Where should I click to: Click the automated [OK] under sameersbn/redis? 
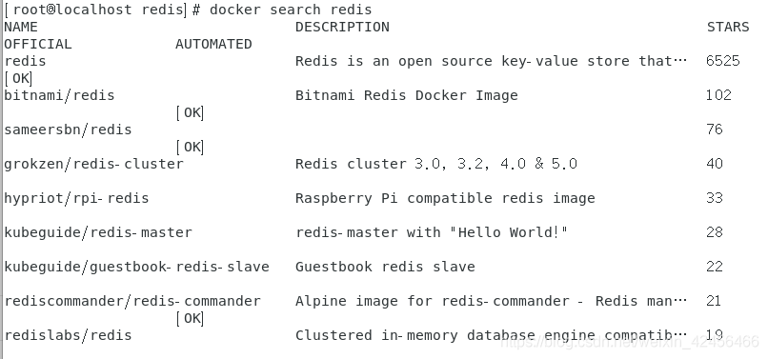190,147
